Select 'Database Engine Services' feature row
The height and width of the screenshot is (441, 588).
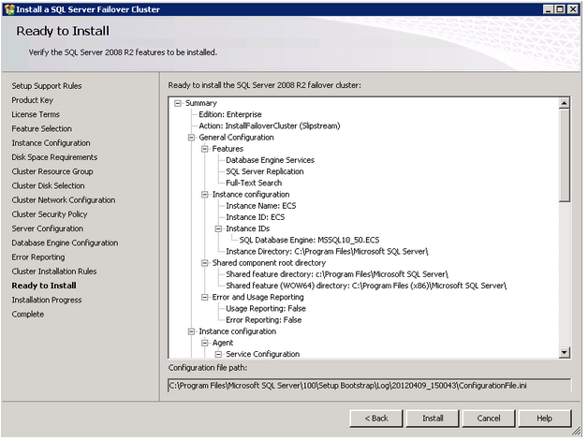[x=270, y=160]
